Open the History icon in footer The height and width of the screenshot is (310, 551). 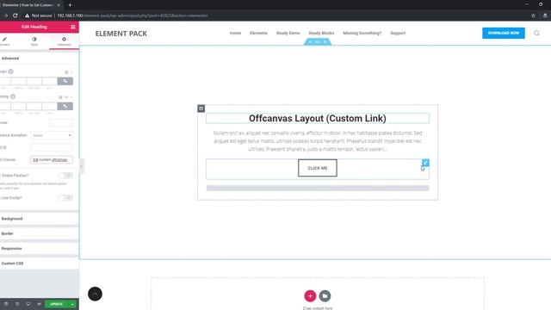[17, 304]
